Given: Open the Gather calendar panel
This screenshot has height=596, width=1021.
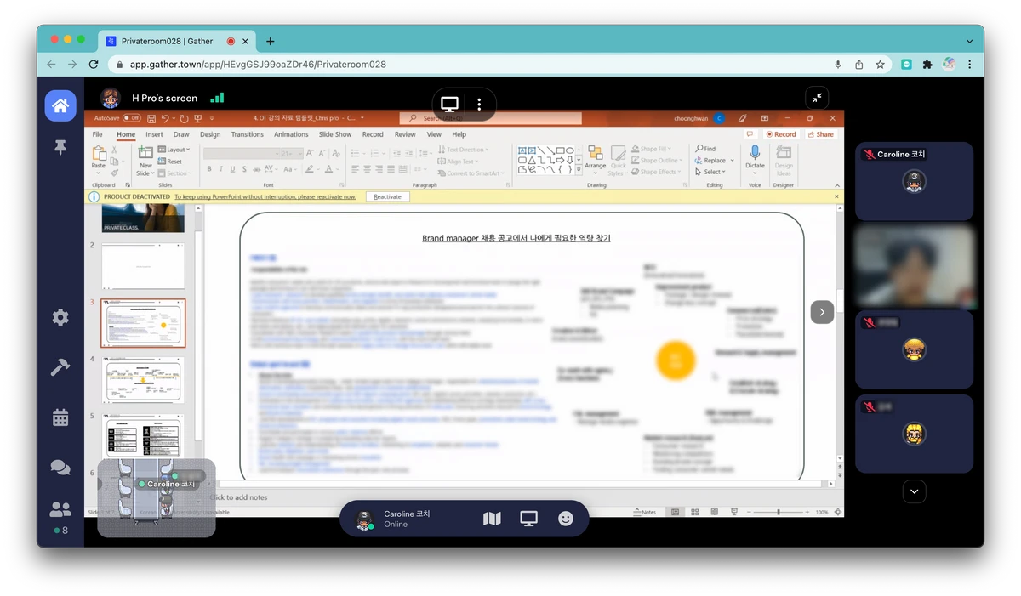Looking at the screenshot, I should pos(60,417).
